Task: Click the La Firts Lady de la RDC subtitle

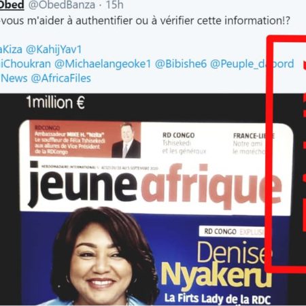Action: (218, 299)
